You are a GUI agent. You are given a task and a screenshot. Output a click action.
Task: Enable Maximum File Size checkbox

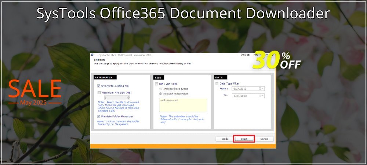[x=99, y=92]
